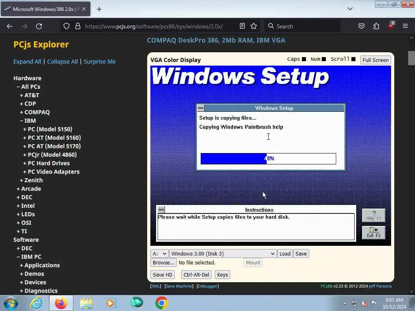Screen dimensions: 415x311
Task: Open tracking protection shield icon
Action: [66, 26]
